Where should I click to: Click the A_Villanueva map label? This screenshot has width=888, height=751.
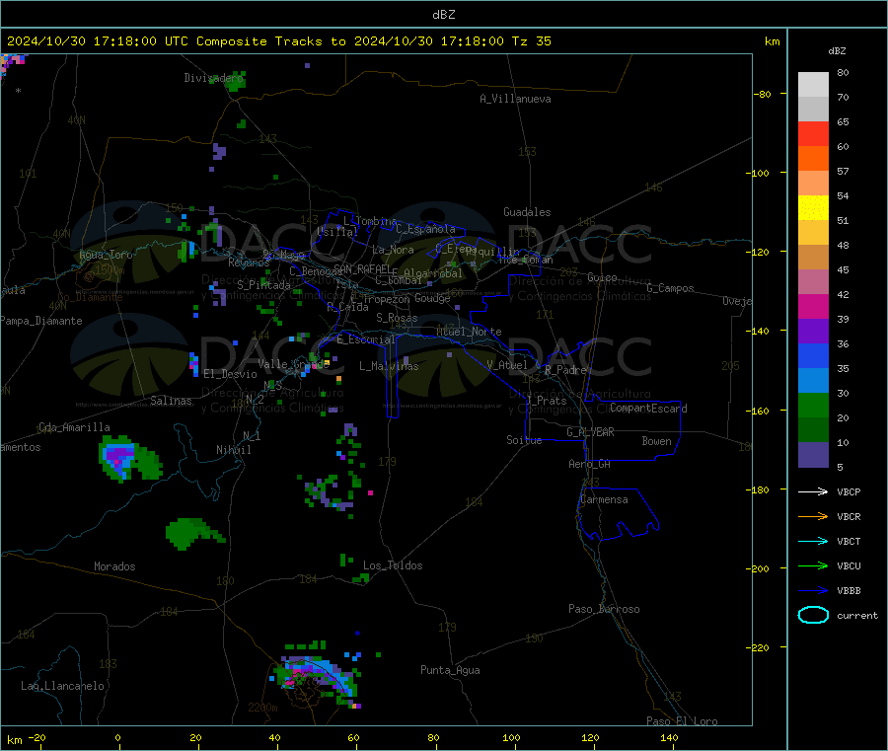click(515, 99)
